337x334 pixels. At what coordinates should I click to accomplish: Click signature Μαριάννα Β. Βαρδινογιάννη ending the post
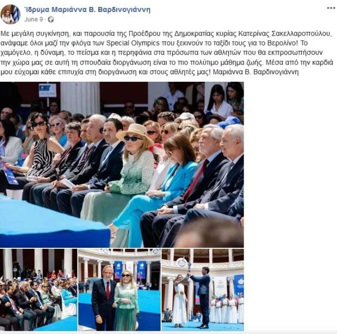coord(256,72)
